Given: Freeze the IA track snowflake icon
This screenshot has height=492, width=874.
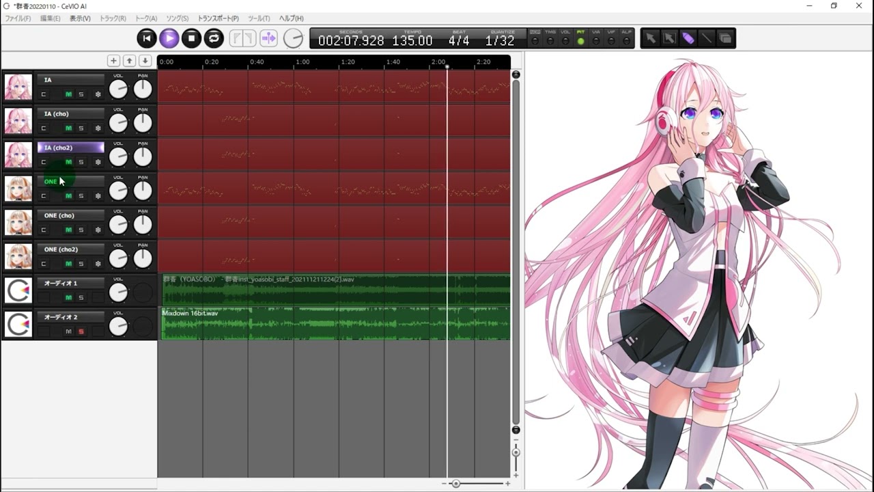Looking at the screenshot, I should (x=98, y=94).
